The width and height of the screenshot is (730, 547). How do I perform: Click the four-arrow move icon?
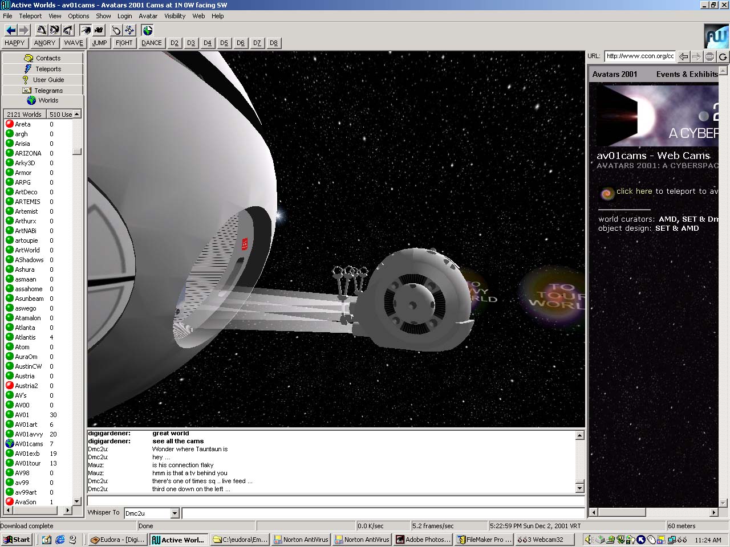point(129,30)
